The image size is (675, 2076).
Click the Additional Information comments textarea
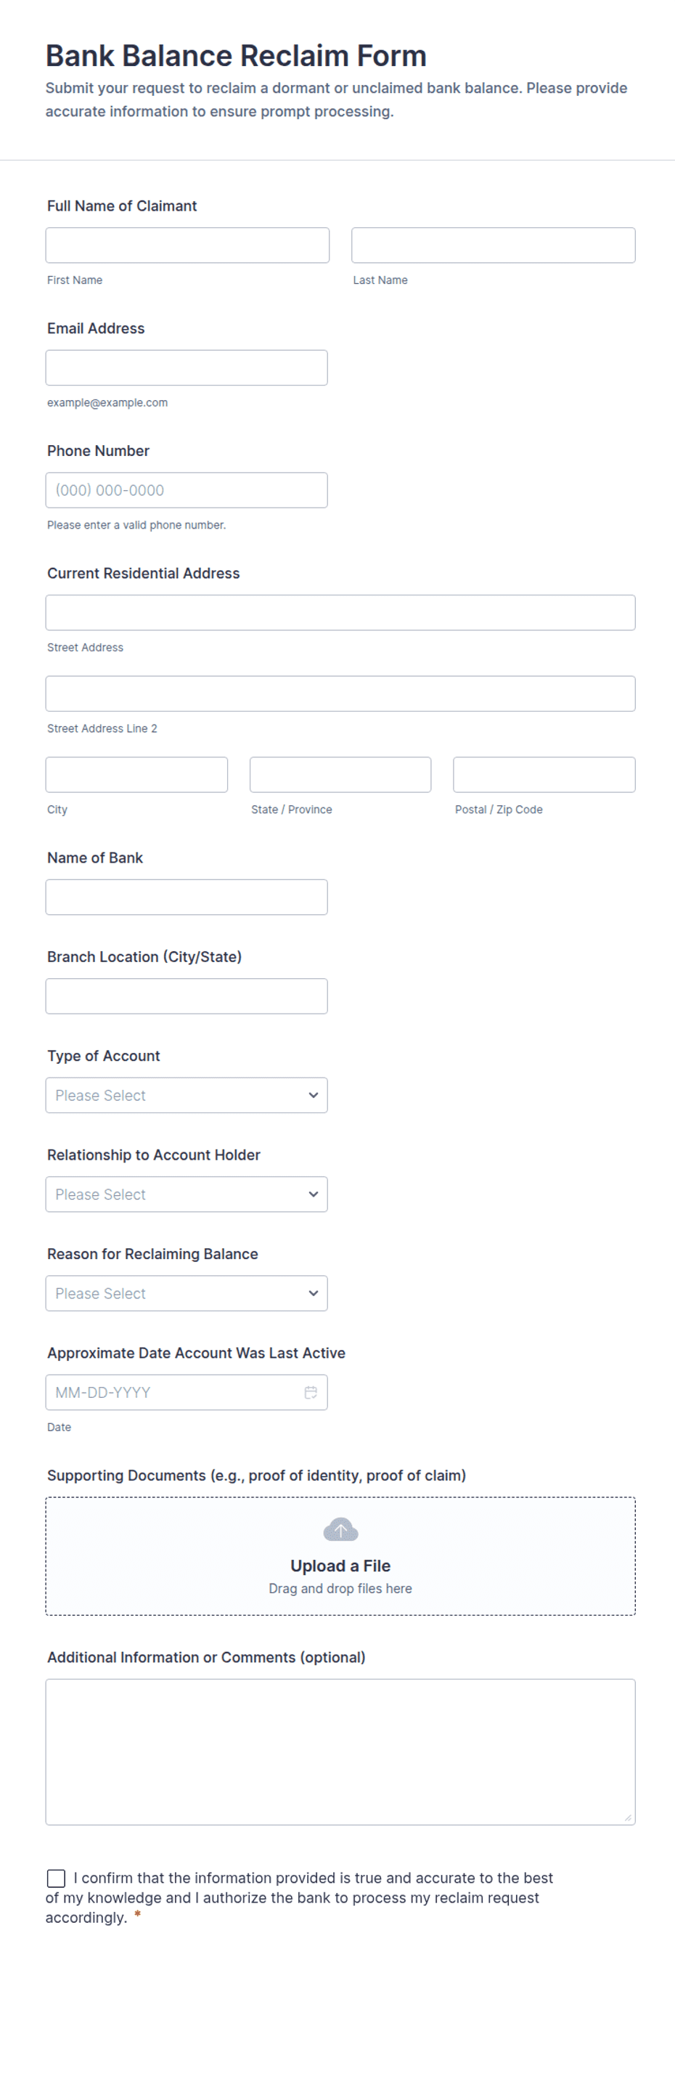[x=340, y=1752]
